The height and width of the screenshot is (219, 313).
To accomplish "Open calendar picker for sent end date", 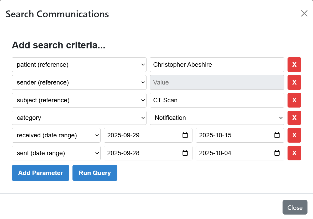I will click(277, 153).
